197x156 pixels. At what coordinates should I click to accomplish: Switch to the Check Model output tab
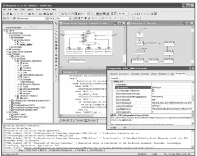[x=31, y=150]
